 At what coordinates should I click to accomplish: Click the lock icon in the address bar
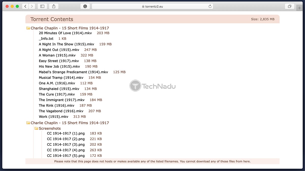(143, 7)
